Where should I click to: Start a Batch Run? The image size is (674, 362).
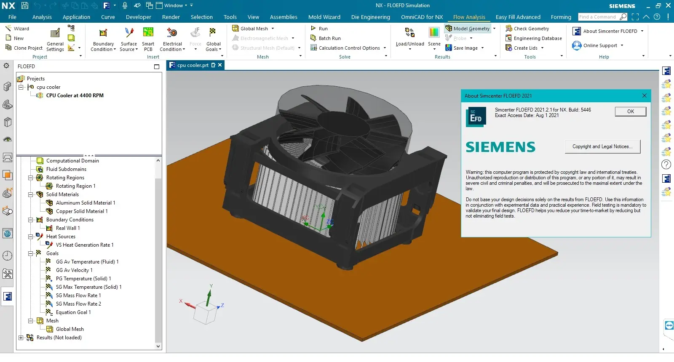pyautogui.click(x=326, y=38)
